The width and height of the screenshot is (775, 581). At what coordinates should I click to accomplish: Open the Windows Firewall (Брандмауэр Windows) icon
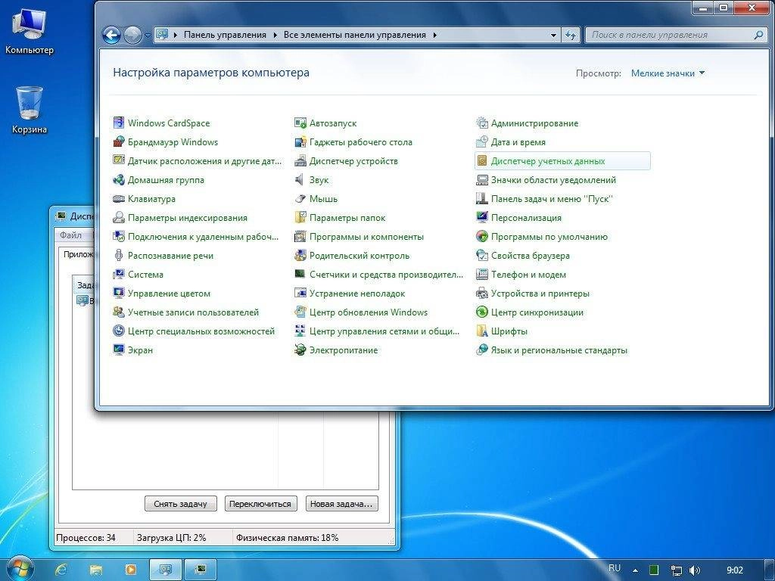point(119,141)
